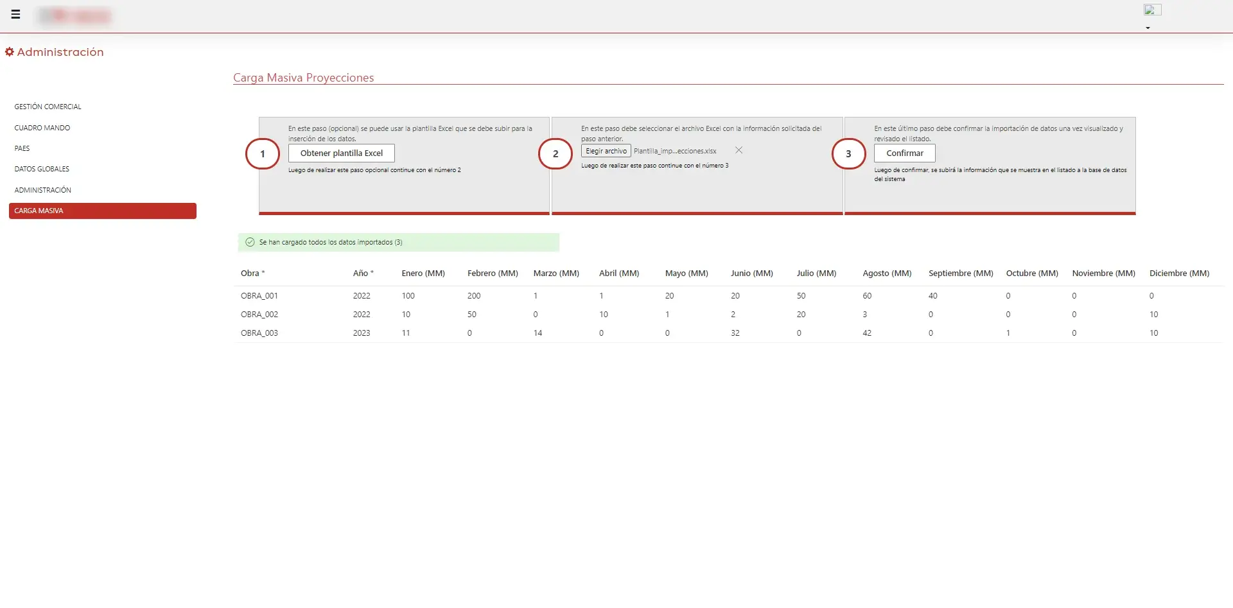Open Cuadro Mando menu item
Viewport: 1233px width, 608px height.
point(42,128)
